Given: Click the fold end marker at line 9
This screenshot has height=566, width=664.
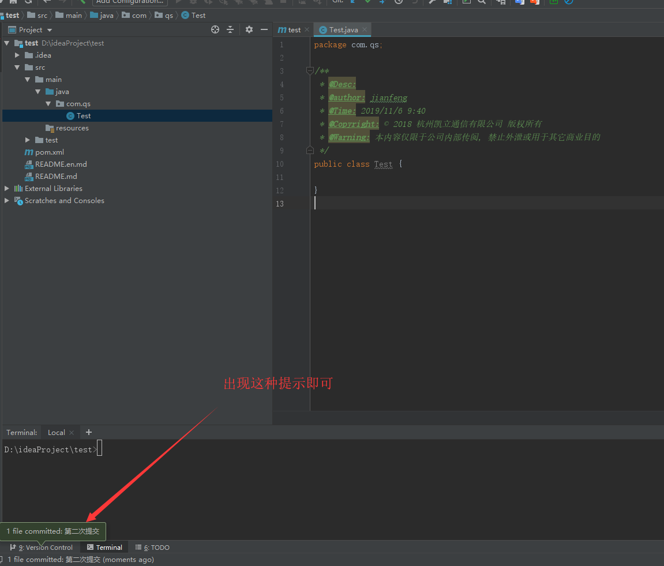Looking at the screenshot, I should [x=310, y=150].
